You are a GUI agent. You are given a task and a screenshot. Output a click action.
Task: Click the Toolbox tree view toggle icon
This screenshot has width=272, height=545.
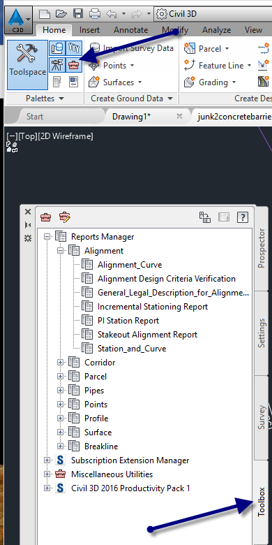(x=205, y=217)
